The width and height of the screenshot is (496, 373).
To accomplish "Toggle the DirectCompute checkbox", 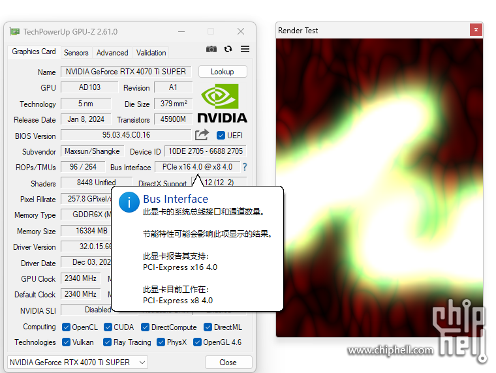I will click(145, 327).
